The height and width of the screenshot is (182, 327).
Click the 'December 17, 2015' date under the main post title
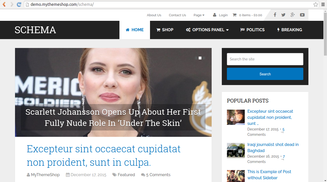point(88,175)
